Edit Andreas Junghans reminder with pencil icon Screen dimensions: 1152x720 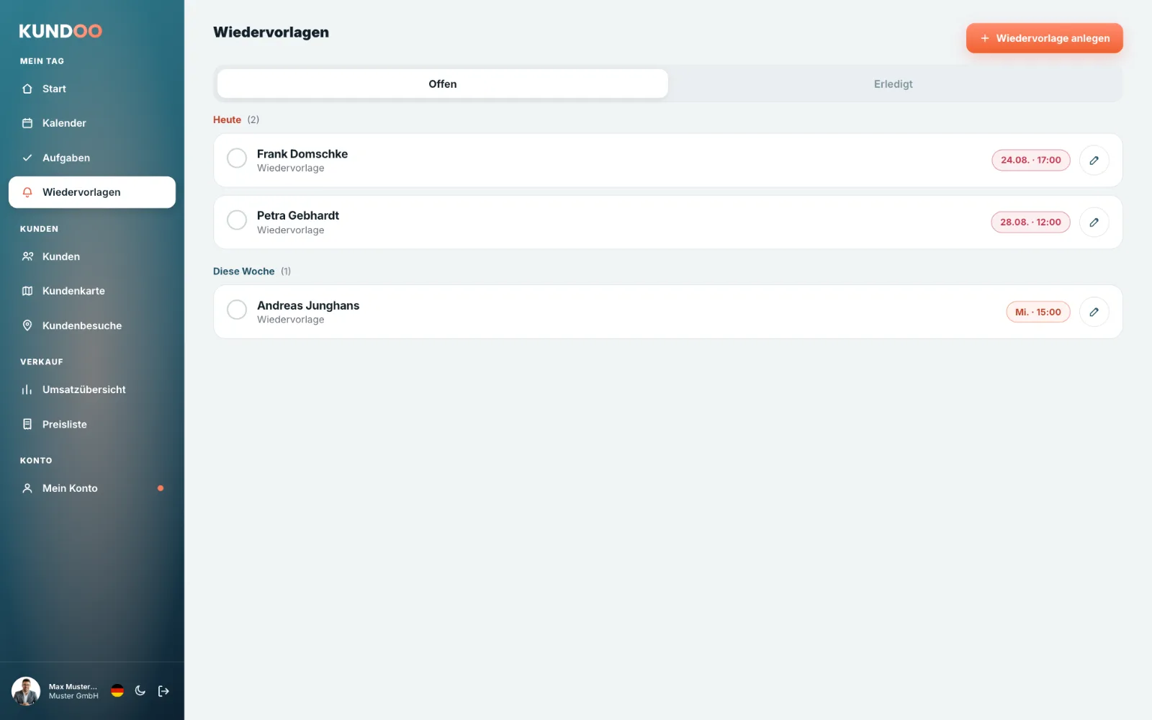(1094, 312)
